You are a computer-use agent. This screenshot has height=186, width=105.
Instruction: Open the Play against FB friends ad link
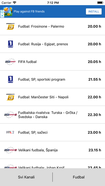29,11
